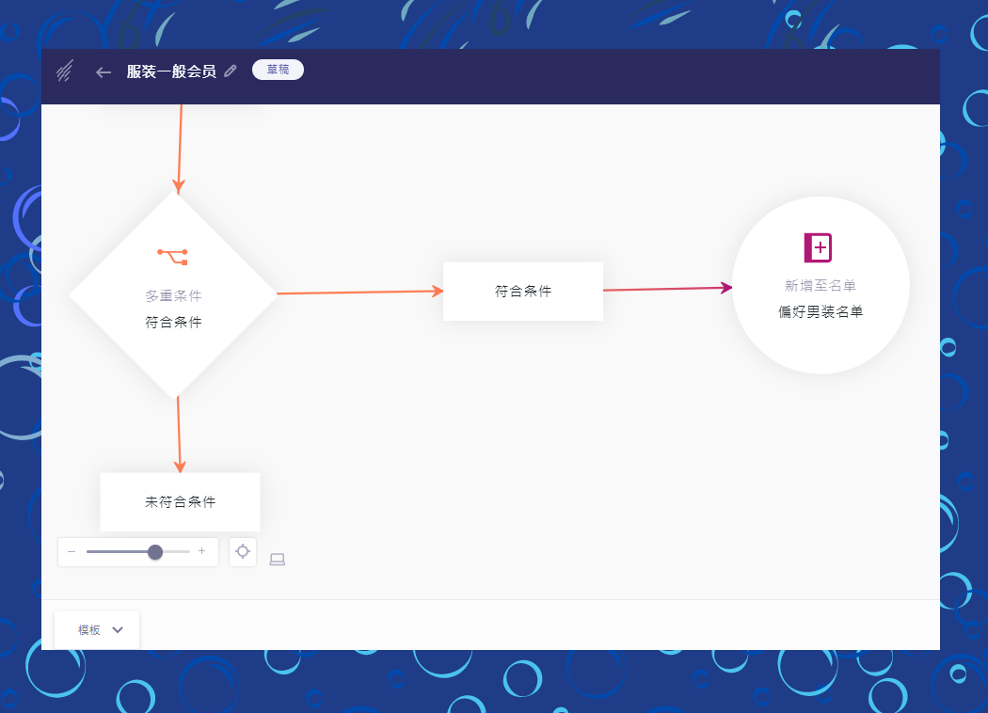The height and width of the screenshot is (713, 988).
Task: Click the 偏好男装名单 text
Action: click(x=821, y=311)
